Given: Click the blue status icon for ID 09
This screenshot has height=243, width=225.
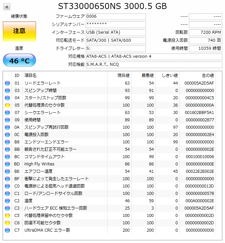Looking at the screenshot, I should [7, 120].
